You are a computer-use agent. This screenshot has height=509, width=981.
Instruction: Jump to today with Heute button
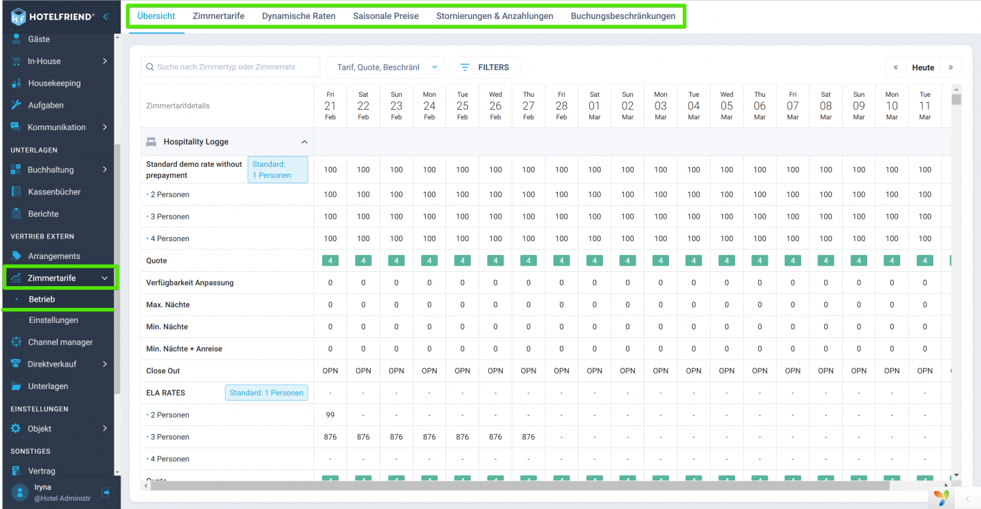(x=923, y=67)
